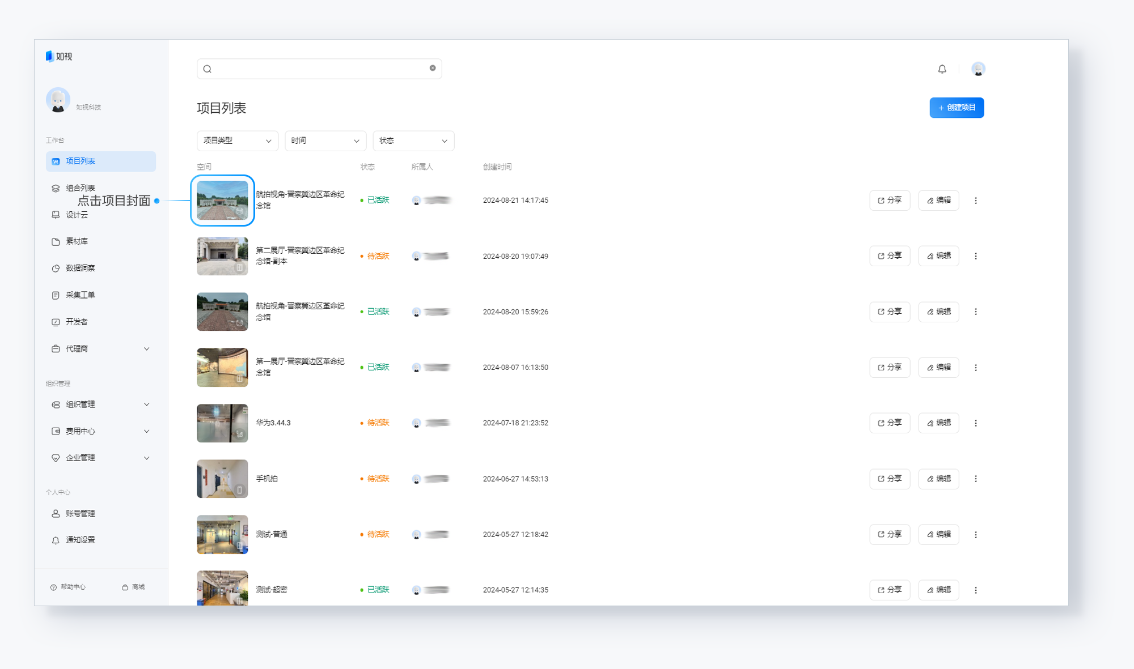Share the 华为3.44.3 project
Image resolution: width=1134 pixels, height=669 pixels.
click(x=890, y=423)
